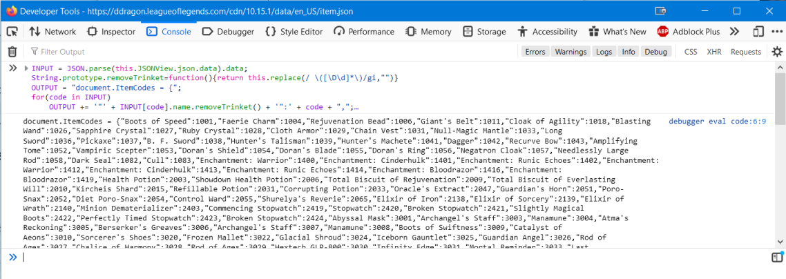
Task: Click the Inspector tab's box icon
Action: (x=92, y=32)
